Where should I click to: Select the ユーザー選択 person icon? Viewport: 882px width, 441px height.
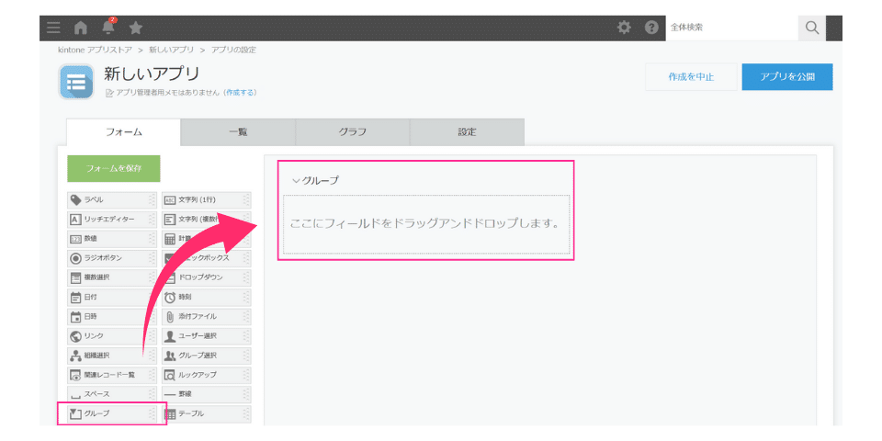click(170, 336)
